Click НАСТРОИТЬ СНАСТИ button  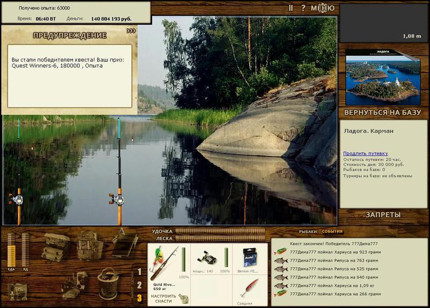click(x=163, y=299)
